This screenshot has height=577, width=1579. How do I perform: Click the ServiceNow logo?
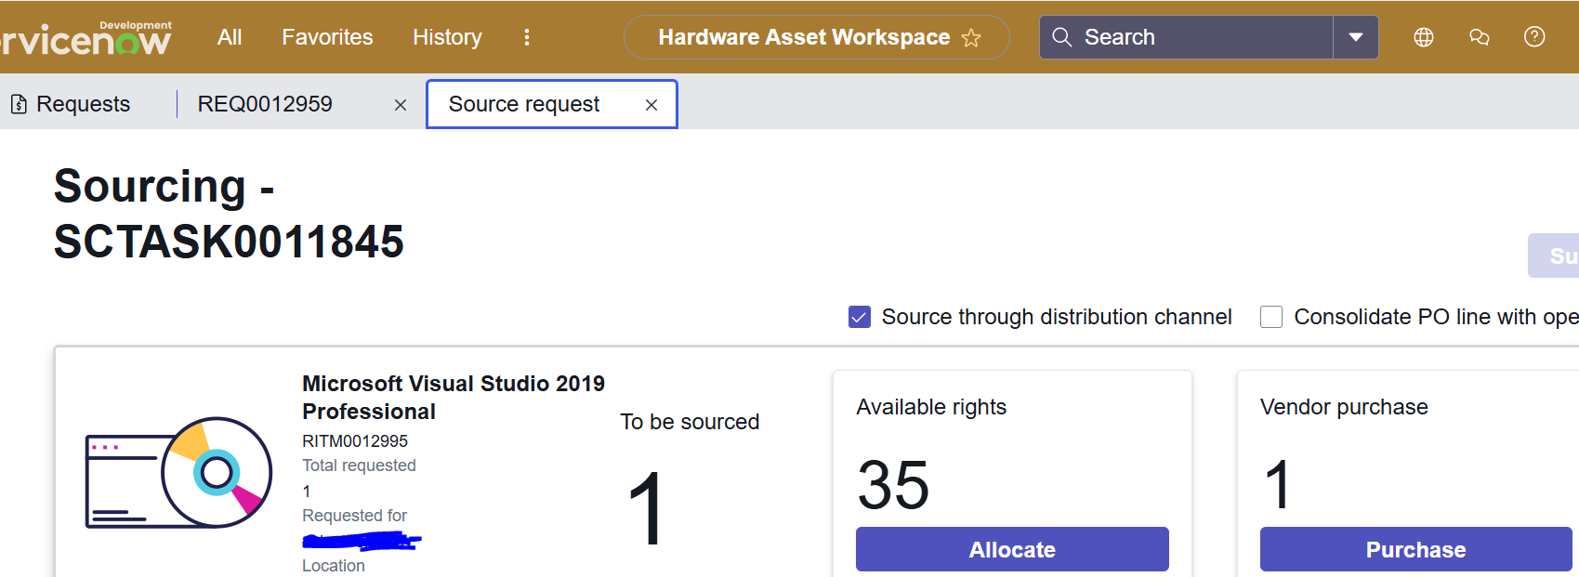tap(86, 38)
